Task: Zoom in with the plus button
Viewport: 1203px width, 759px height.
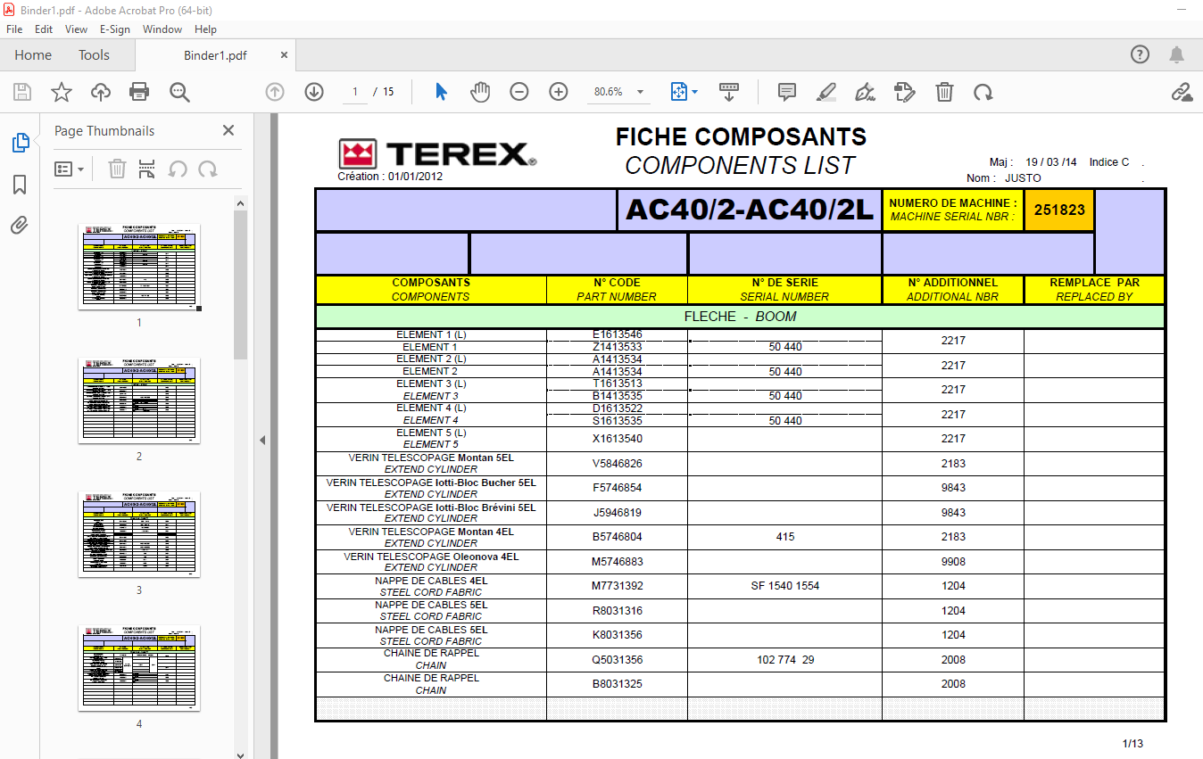Action: pos(559,92)
